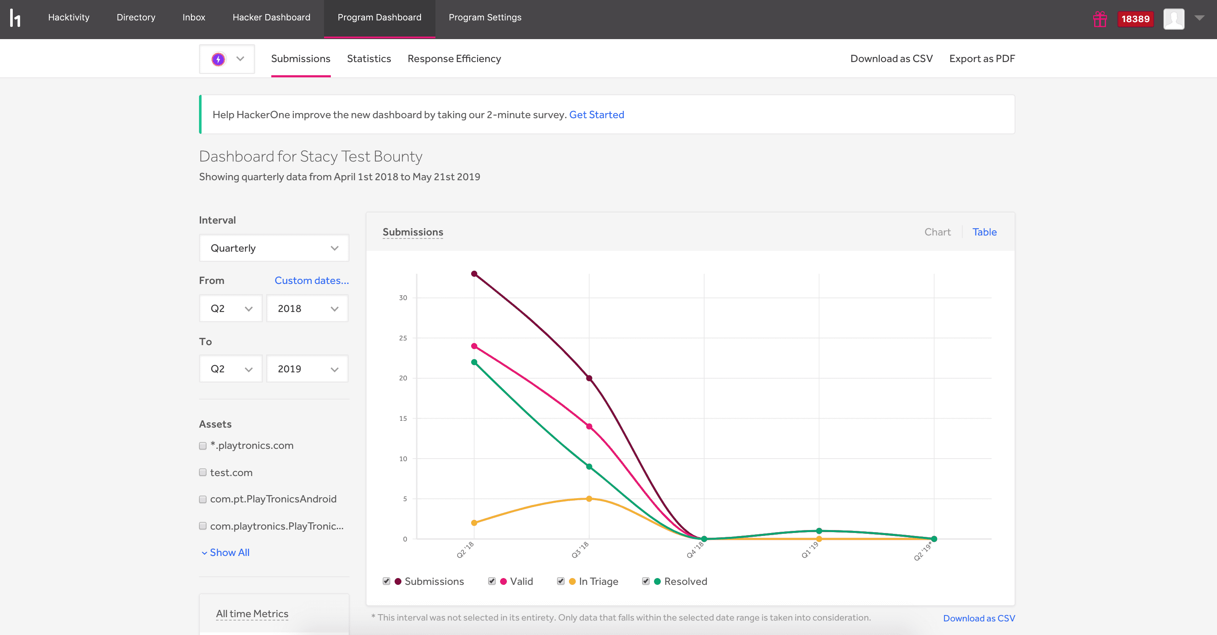Click the account menu dropdown arrow
Viewport: 1217px width, 635px height.
[x=1199, y=18]
